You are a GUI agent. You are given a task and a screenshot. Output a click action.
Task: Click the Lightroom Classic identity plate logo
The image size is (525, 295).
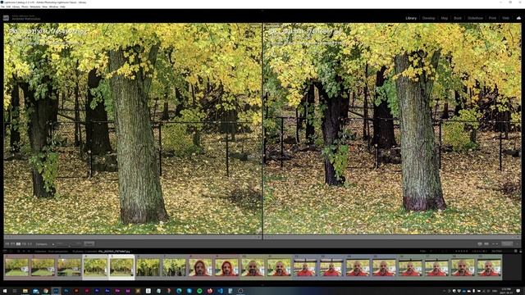coord(6,18)
